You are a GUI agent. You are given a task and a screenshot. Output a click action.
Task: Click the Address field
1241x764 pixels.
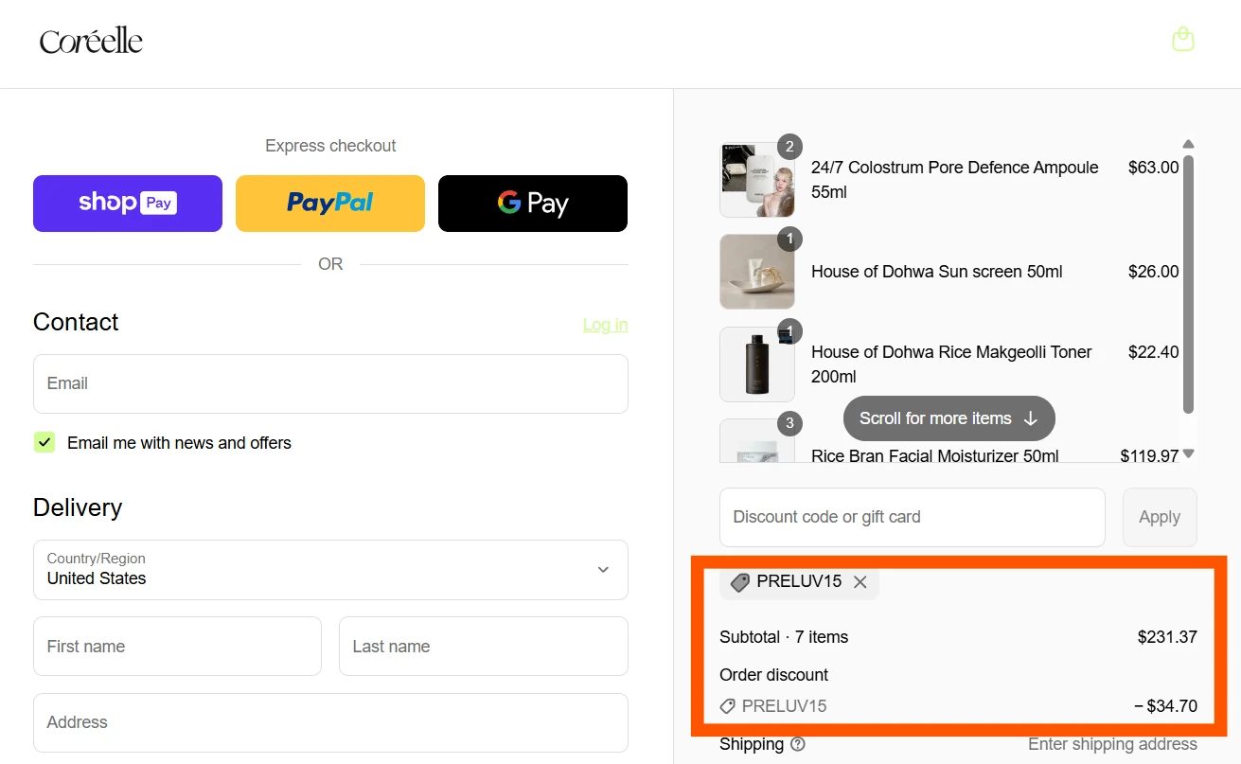pos(330,722)
